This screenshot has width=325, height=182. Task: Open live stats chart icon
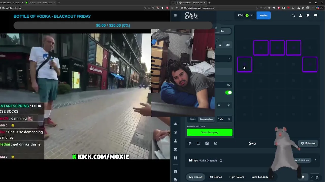(207, 143)
